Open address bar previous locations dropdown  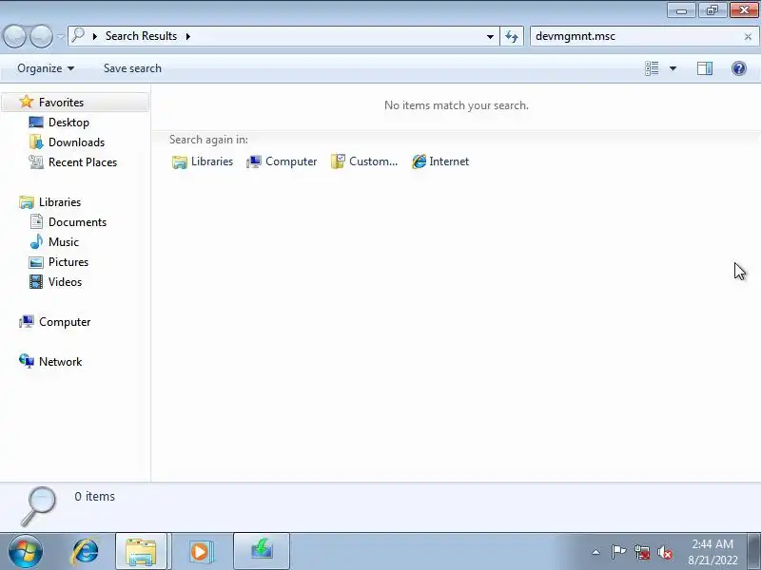(490, 36)
